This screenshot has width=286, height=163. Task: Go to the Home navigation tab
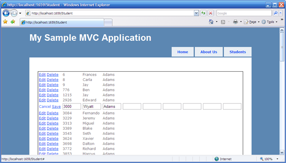pos(183,52)
